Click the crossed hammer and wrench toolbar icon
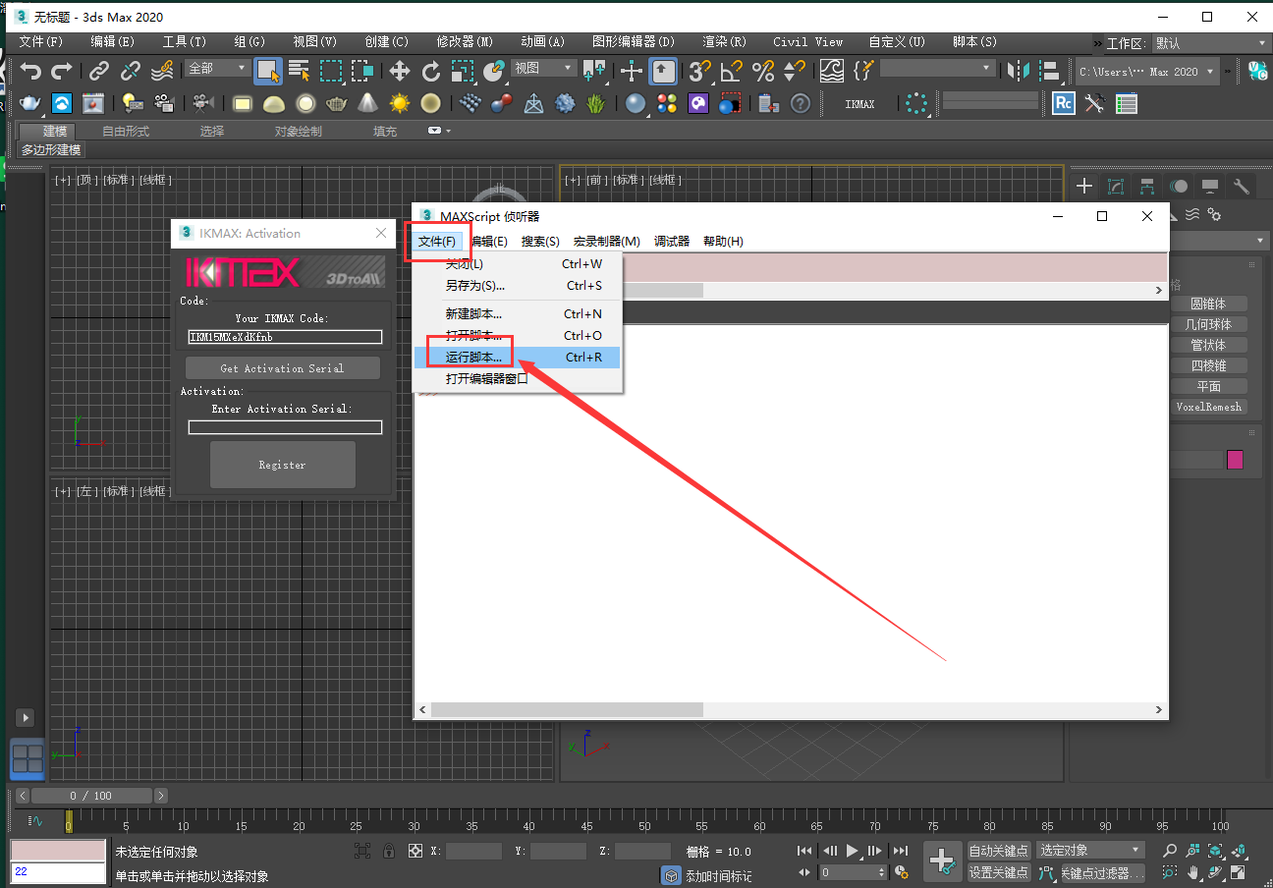This screenshot has height=888, width=1273. tap(1095, 103)
